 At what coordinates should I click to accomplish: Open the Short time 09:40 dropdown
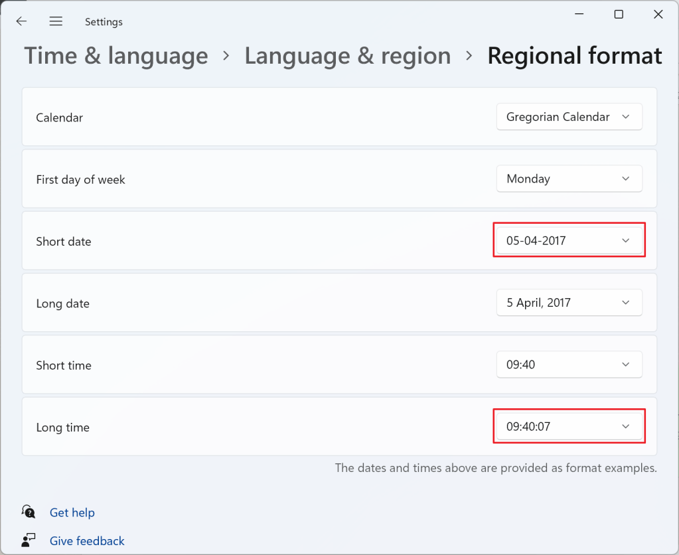569,364
